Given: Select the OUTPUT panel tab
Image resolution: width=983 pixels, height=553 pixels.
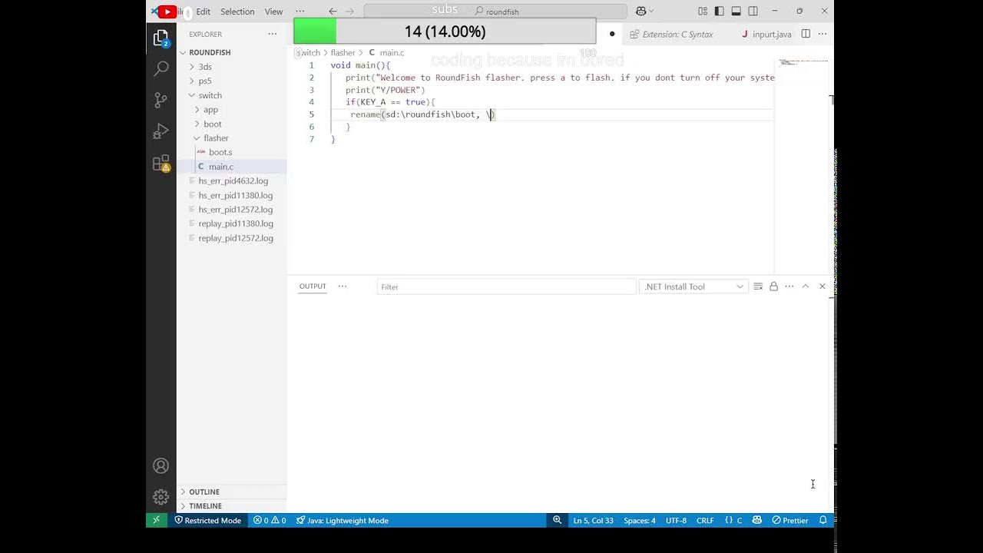Looking at the screenshot, I should click(x=313, y=286).
